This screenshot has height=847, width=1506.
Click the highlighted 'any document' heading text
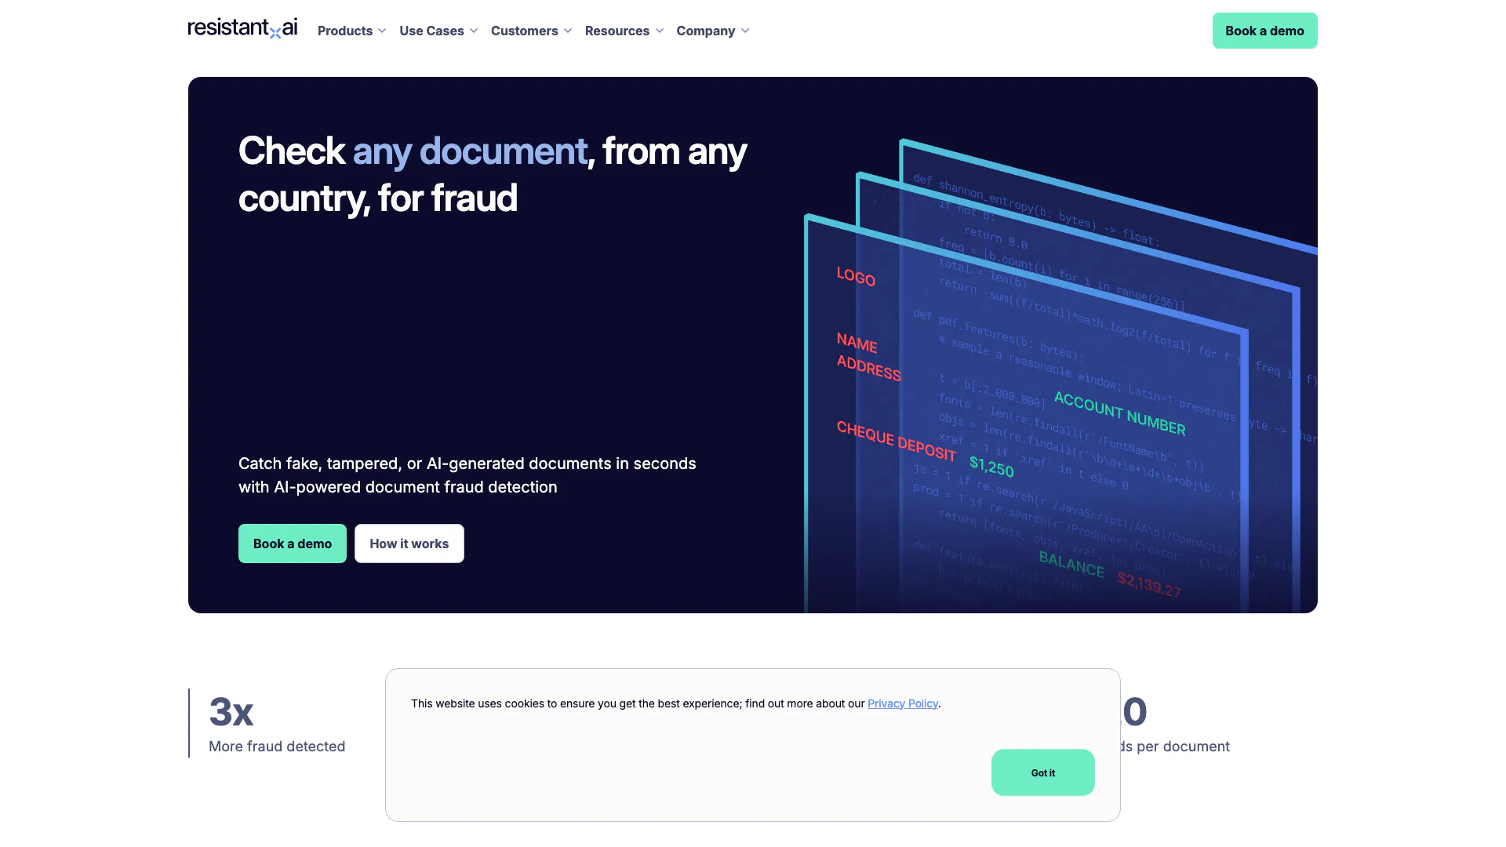click(469, 151)
